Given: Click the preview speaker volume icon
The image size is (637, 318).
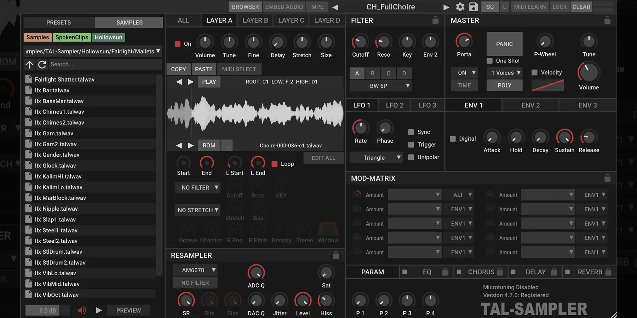Looking at the screenshot, I should click(82, 310).
